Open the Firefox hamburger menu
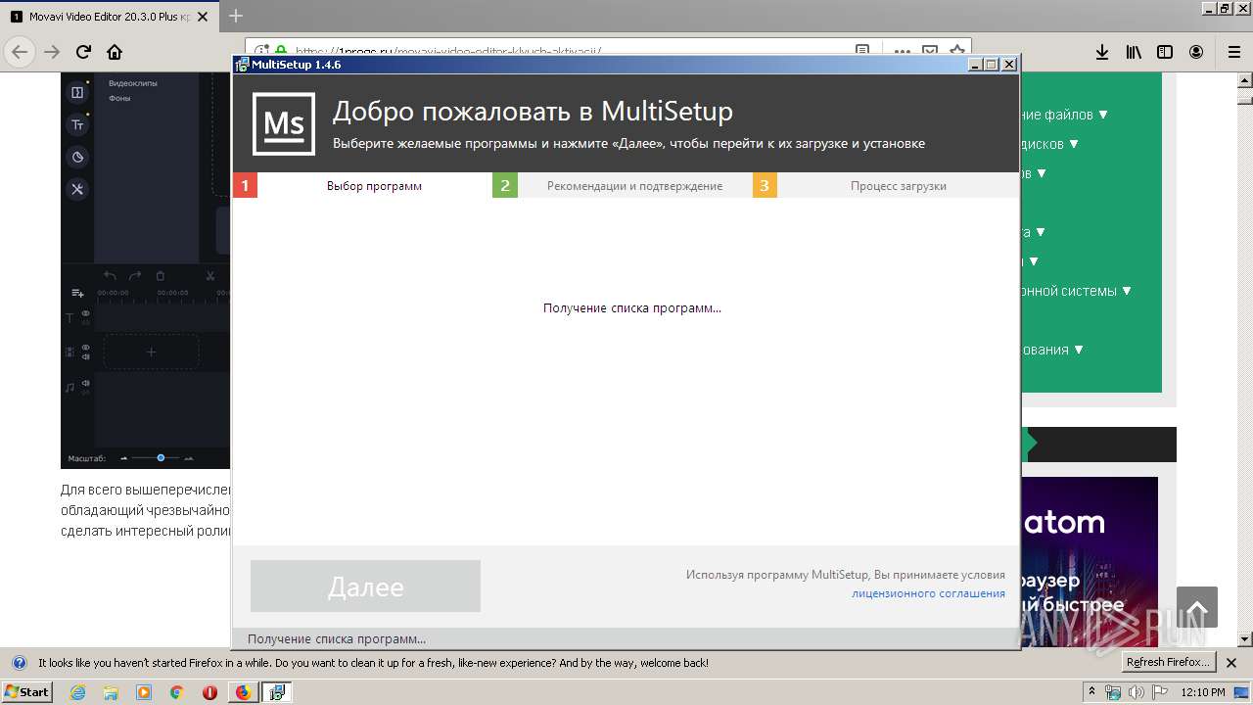 coord(1234,52)
